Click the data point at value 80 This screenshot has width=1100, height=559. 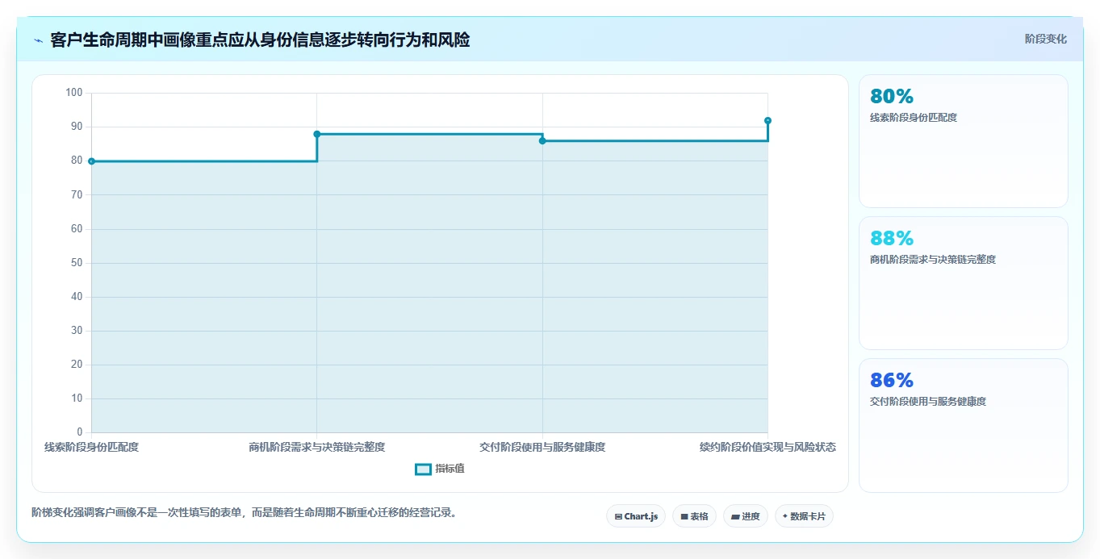91,161
